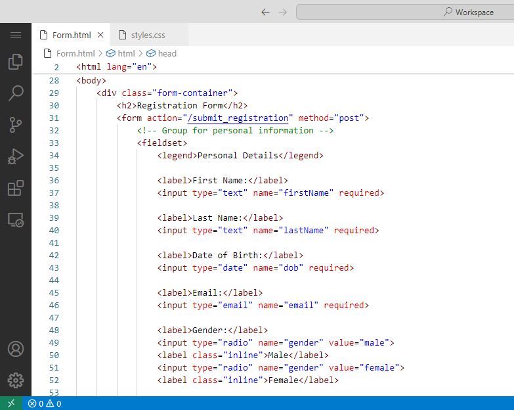Click the dob name attribute value
Screen dimensions: 514x410
291,267
